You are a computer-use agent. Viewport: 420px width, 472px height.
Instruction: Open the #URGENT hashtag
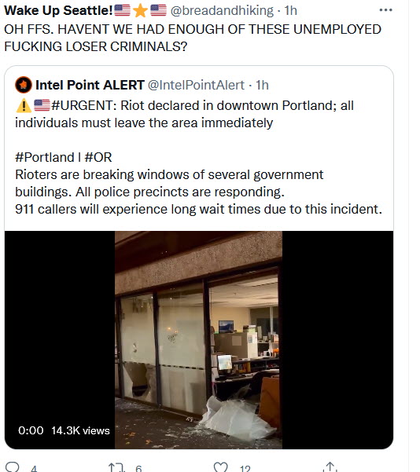click(82, 106)
